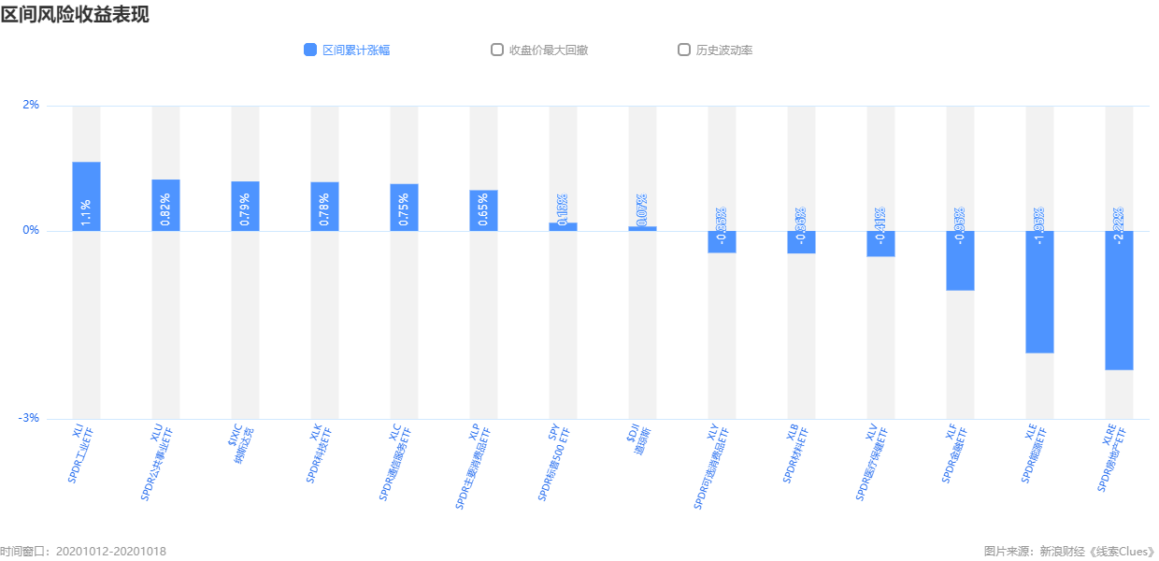Select the XLE energy negative bar
This screenshot has height=561, width=1159.
click(1039, 292)
